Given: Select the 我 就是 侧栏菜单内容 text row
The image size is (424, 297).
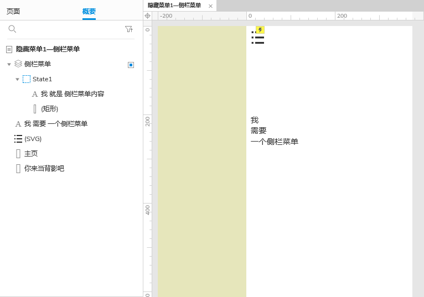Looking at the screenshot, I should tap(73, 94).
